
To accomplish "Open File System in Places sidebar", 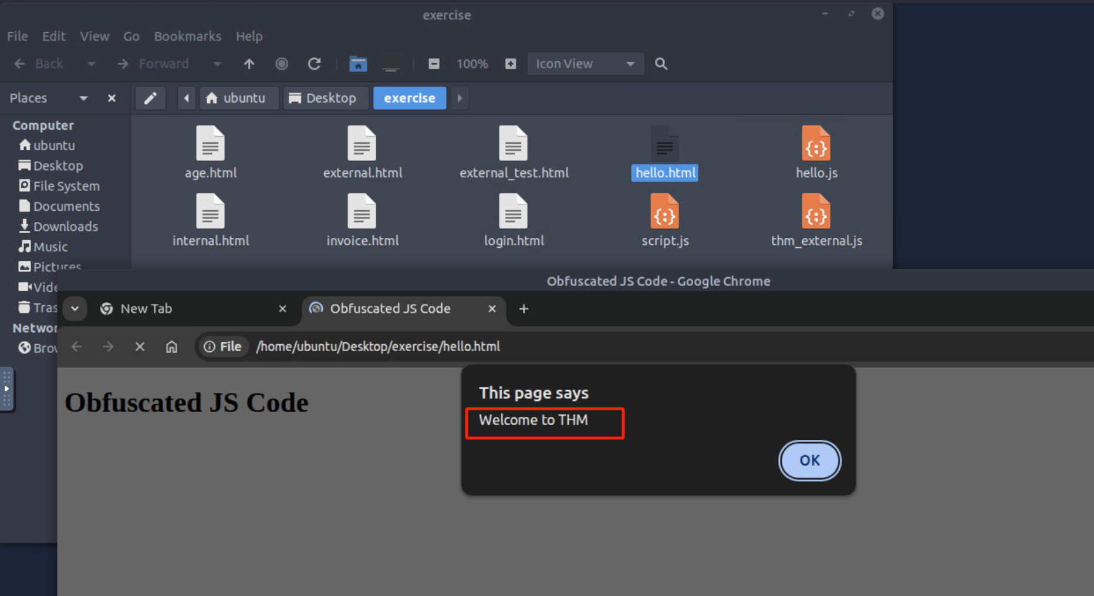I will tap(59, 186).
